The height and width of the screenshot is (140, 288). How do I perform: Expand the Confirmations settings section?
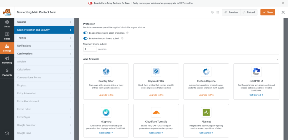tap(44, 54)
